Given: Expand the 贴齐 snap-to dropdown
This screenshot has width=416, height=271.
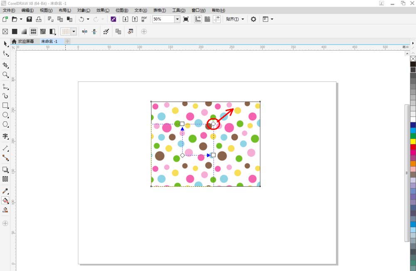Looking at the screenshot, I should [x=235, y=19].
